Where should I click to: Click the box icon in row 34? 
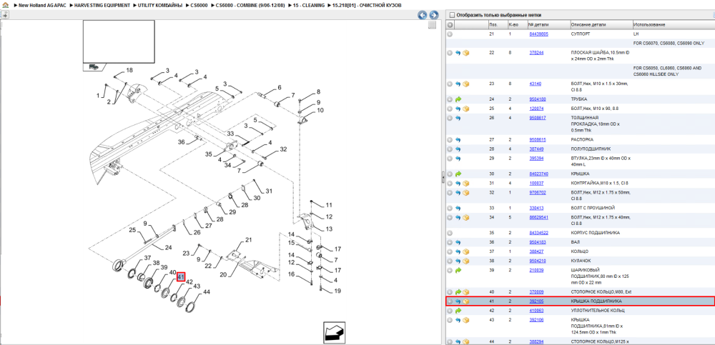[465, 217]
